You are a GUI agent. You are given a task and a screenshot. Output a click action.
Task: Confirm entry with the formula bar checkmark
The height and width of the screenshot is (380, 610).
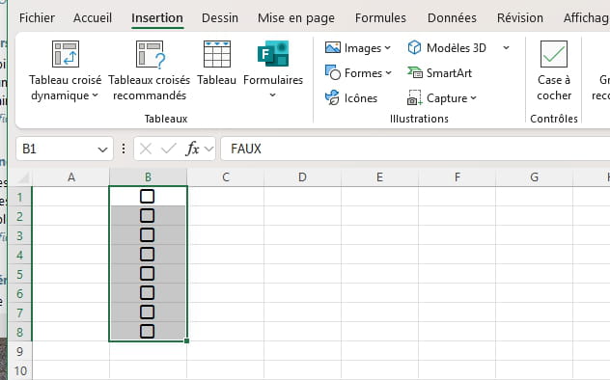click(169, 149)
